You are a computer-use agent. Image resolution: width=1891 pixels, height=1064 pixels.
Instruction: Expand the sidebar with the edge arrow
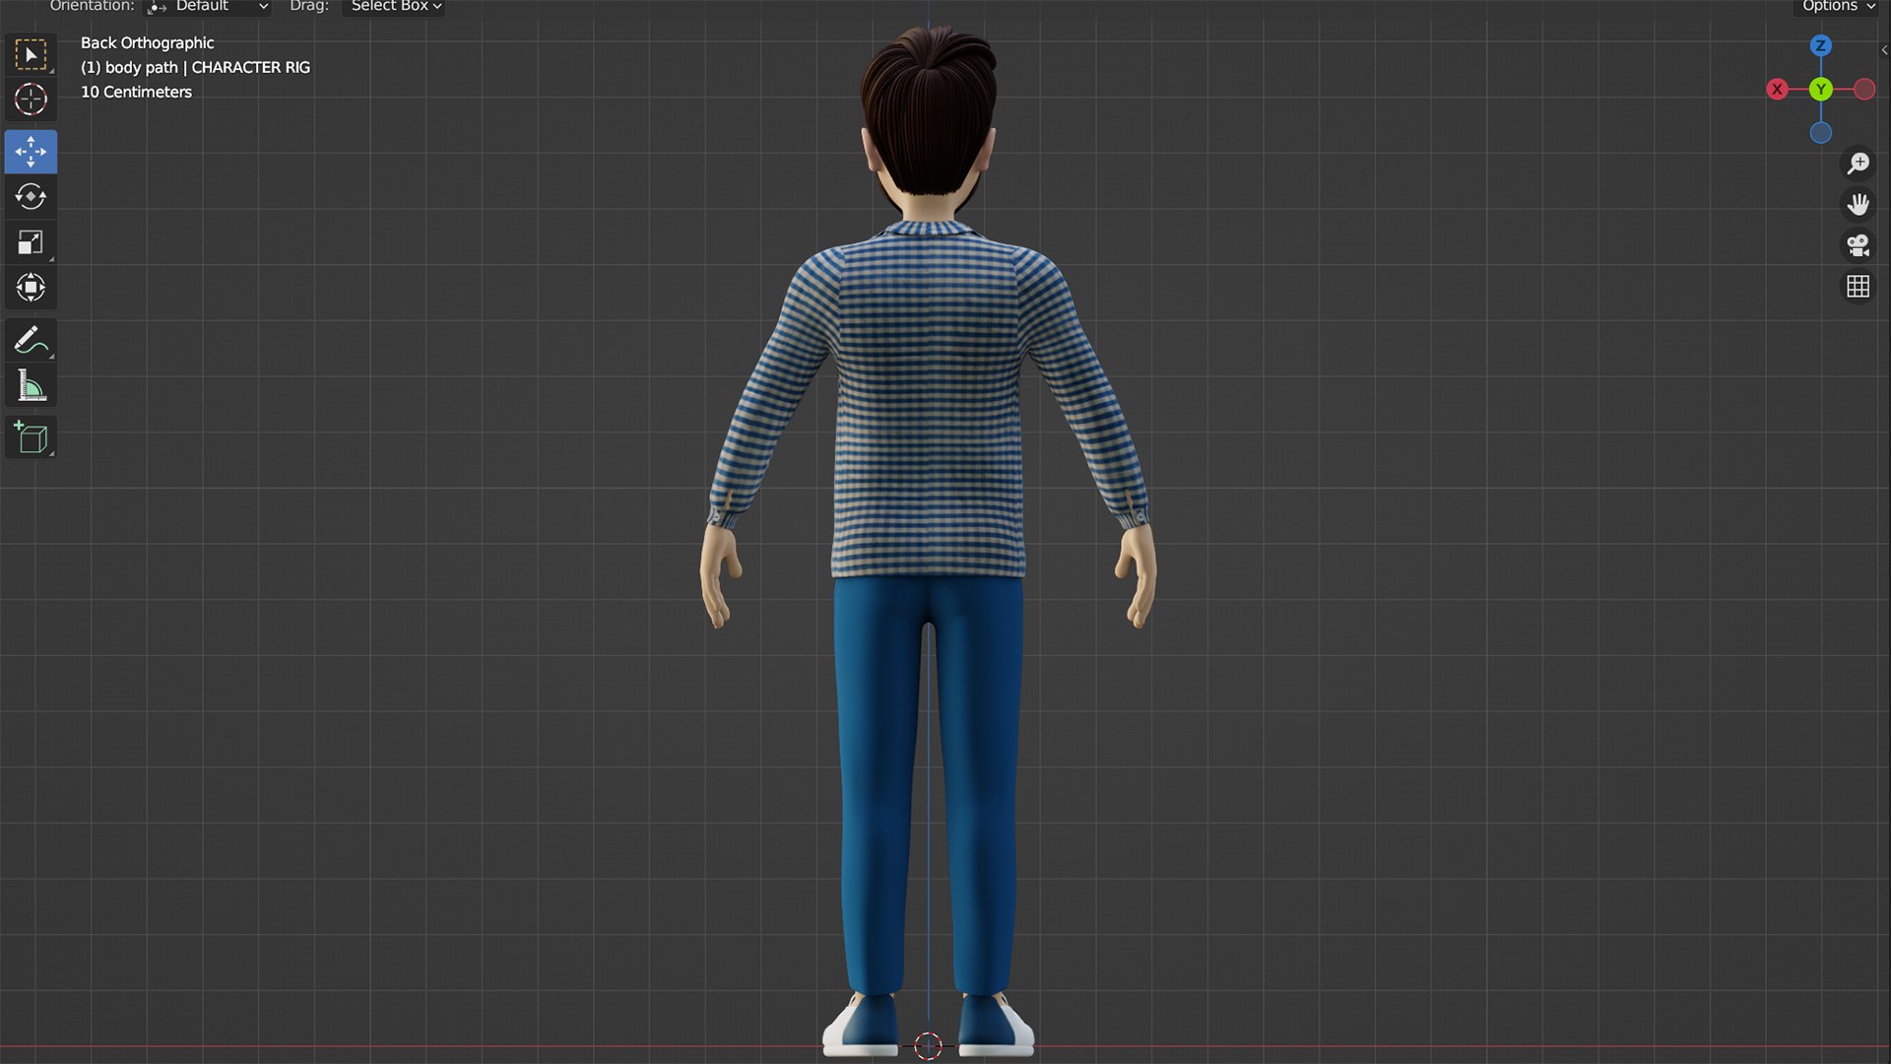click(1884, 50)
